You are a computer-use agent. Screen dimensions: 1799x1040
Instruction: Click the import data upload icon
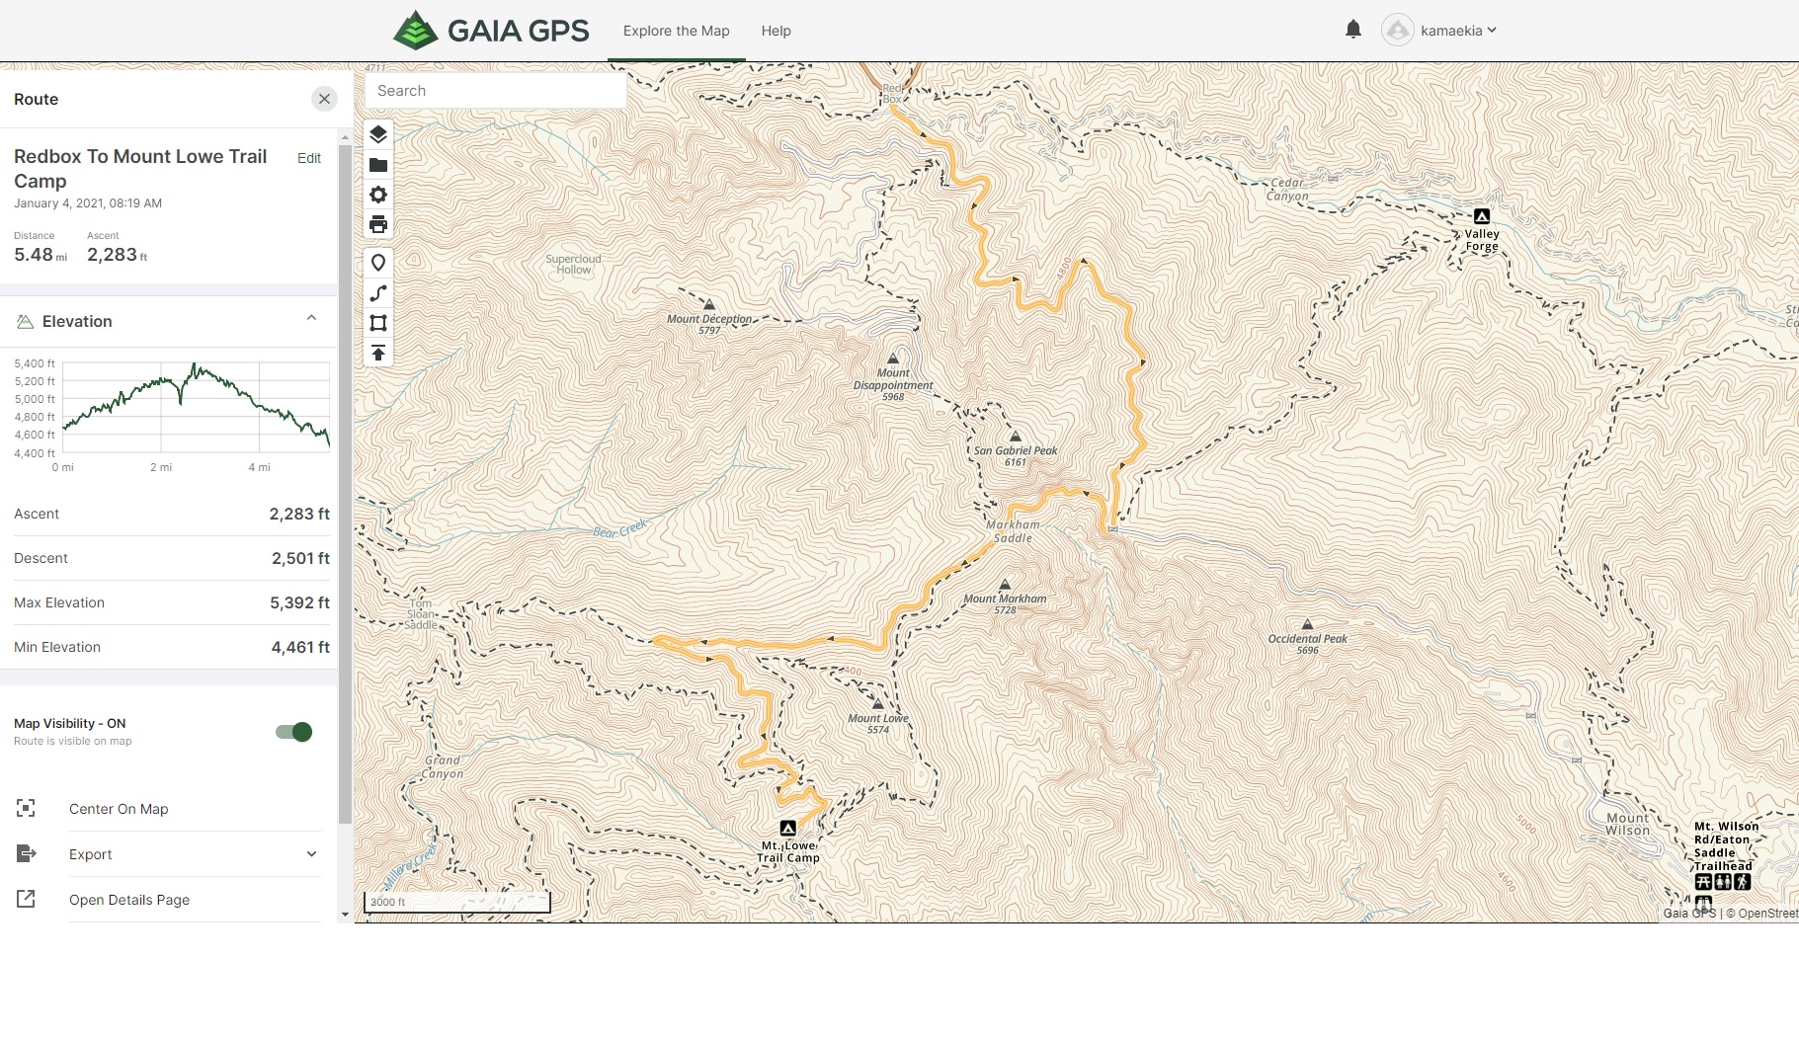(x=378, y=353)
